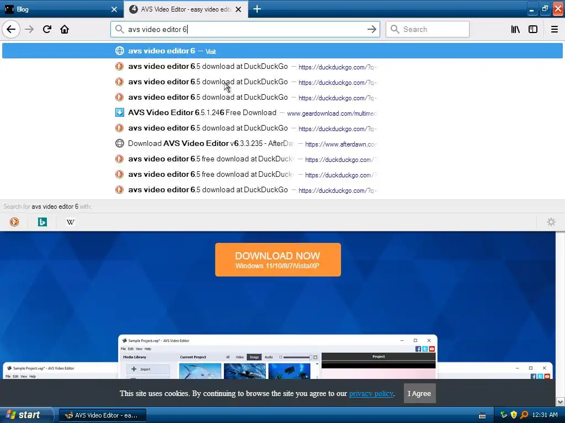Click Twitter icon in center app preview
Screen dimensions: 565x423
click(x=425, y=349)
